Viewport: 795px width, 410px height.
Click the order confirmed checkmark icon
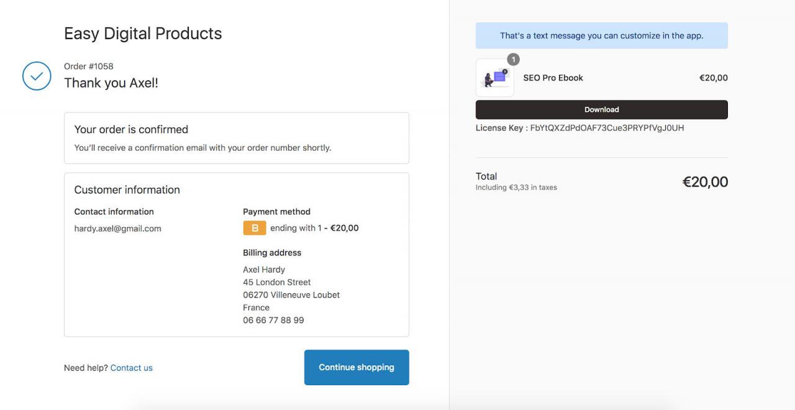coord(37,76)
